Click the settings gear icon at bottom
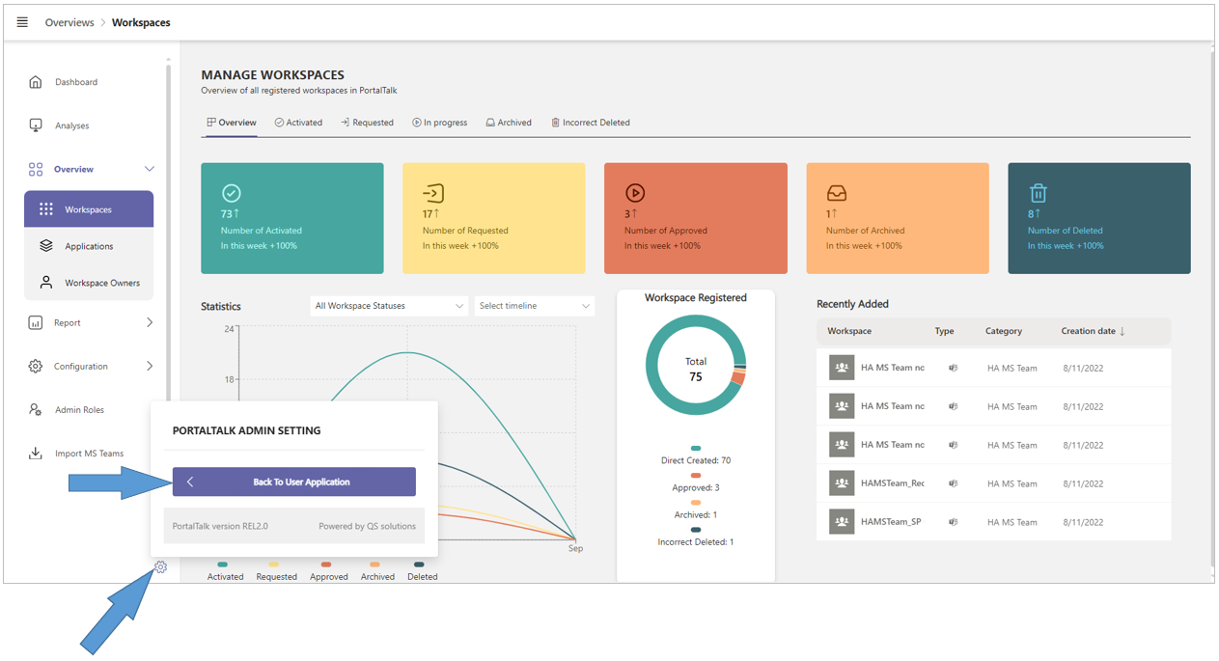The width and height of the screenshot is (1219, 661). pyautogui.click(x=161, y=567)
